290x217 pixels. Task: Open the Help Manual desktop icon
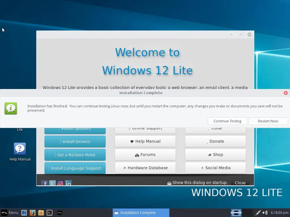tap(20, 152)
